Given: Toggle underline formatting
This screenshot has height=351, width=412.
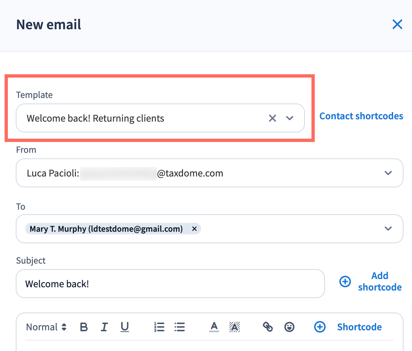Looking at the screenshot, I should pos(125,327).
